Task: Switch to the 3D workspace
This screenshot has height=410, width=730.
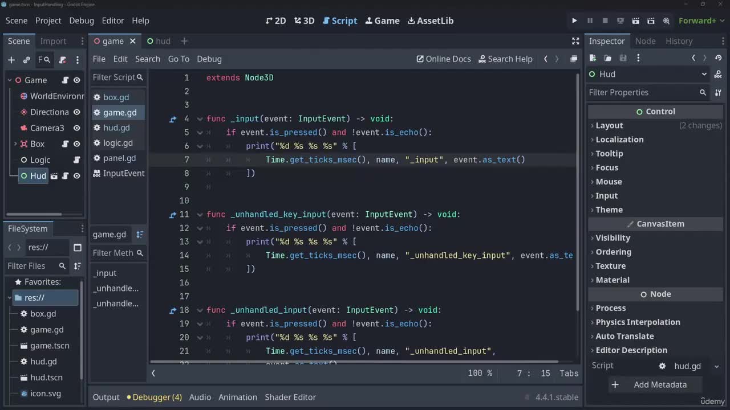Action: [x=305, y=20]
